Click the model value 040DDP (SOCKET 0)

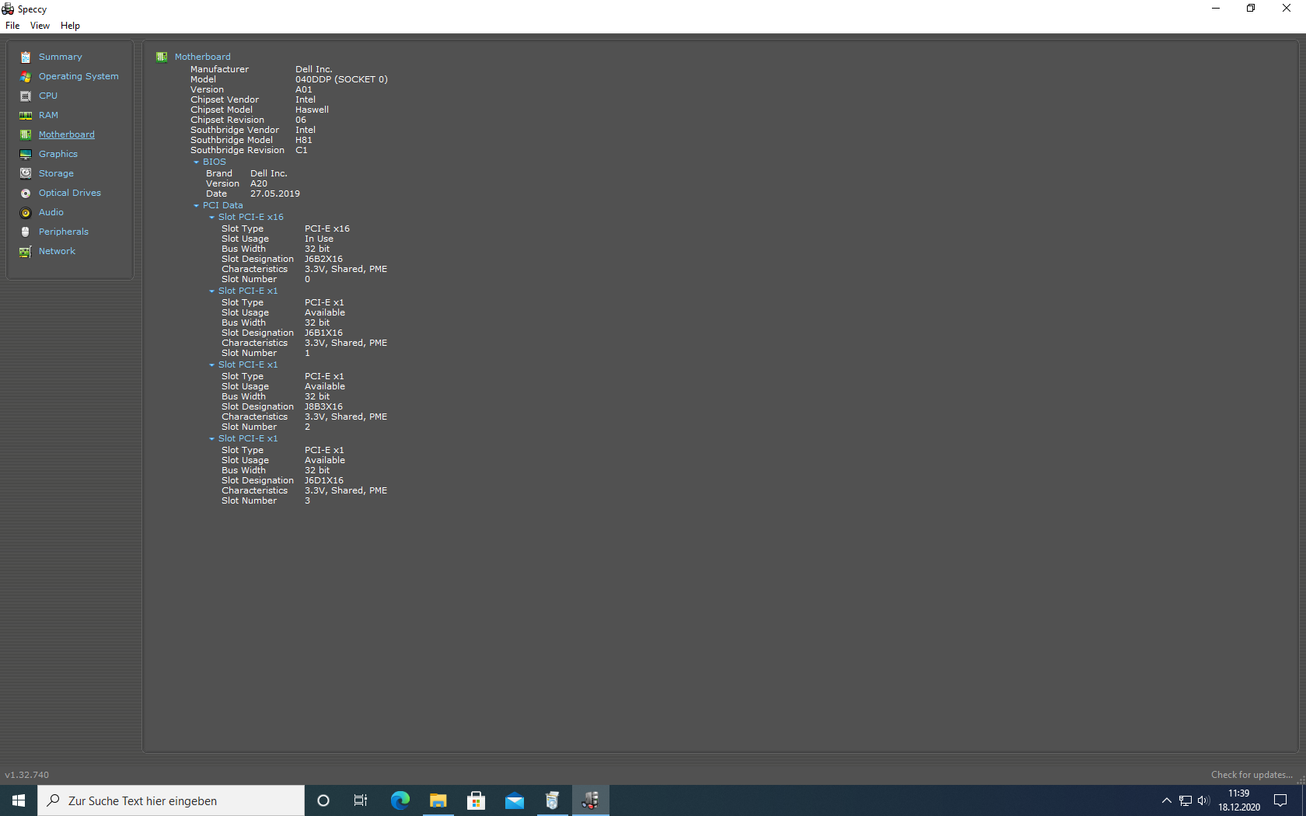pos(341,79)
